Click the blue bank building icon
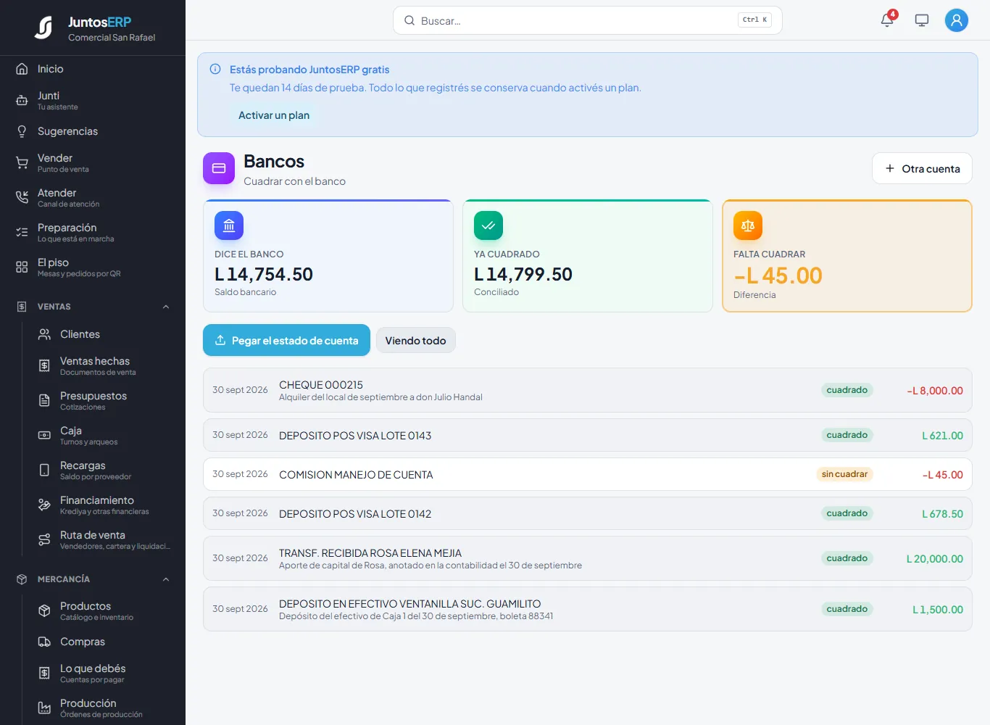This screenshot has width=990, height=725. [229, 225]
